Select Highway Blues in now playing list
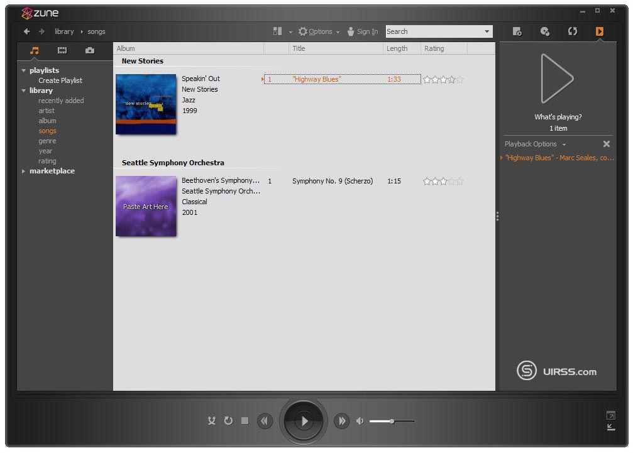The image size is (633, 453). coord(559,158)
